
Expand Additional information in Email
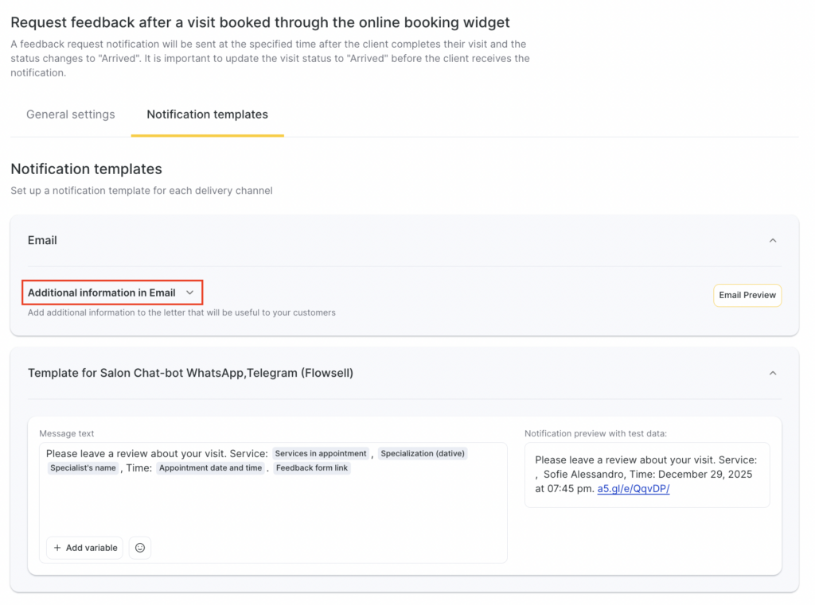111,293
